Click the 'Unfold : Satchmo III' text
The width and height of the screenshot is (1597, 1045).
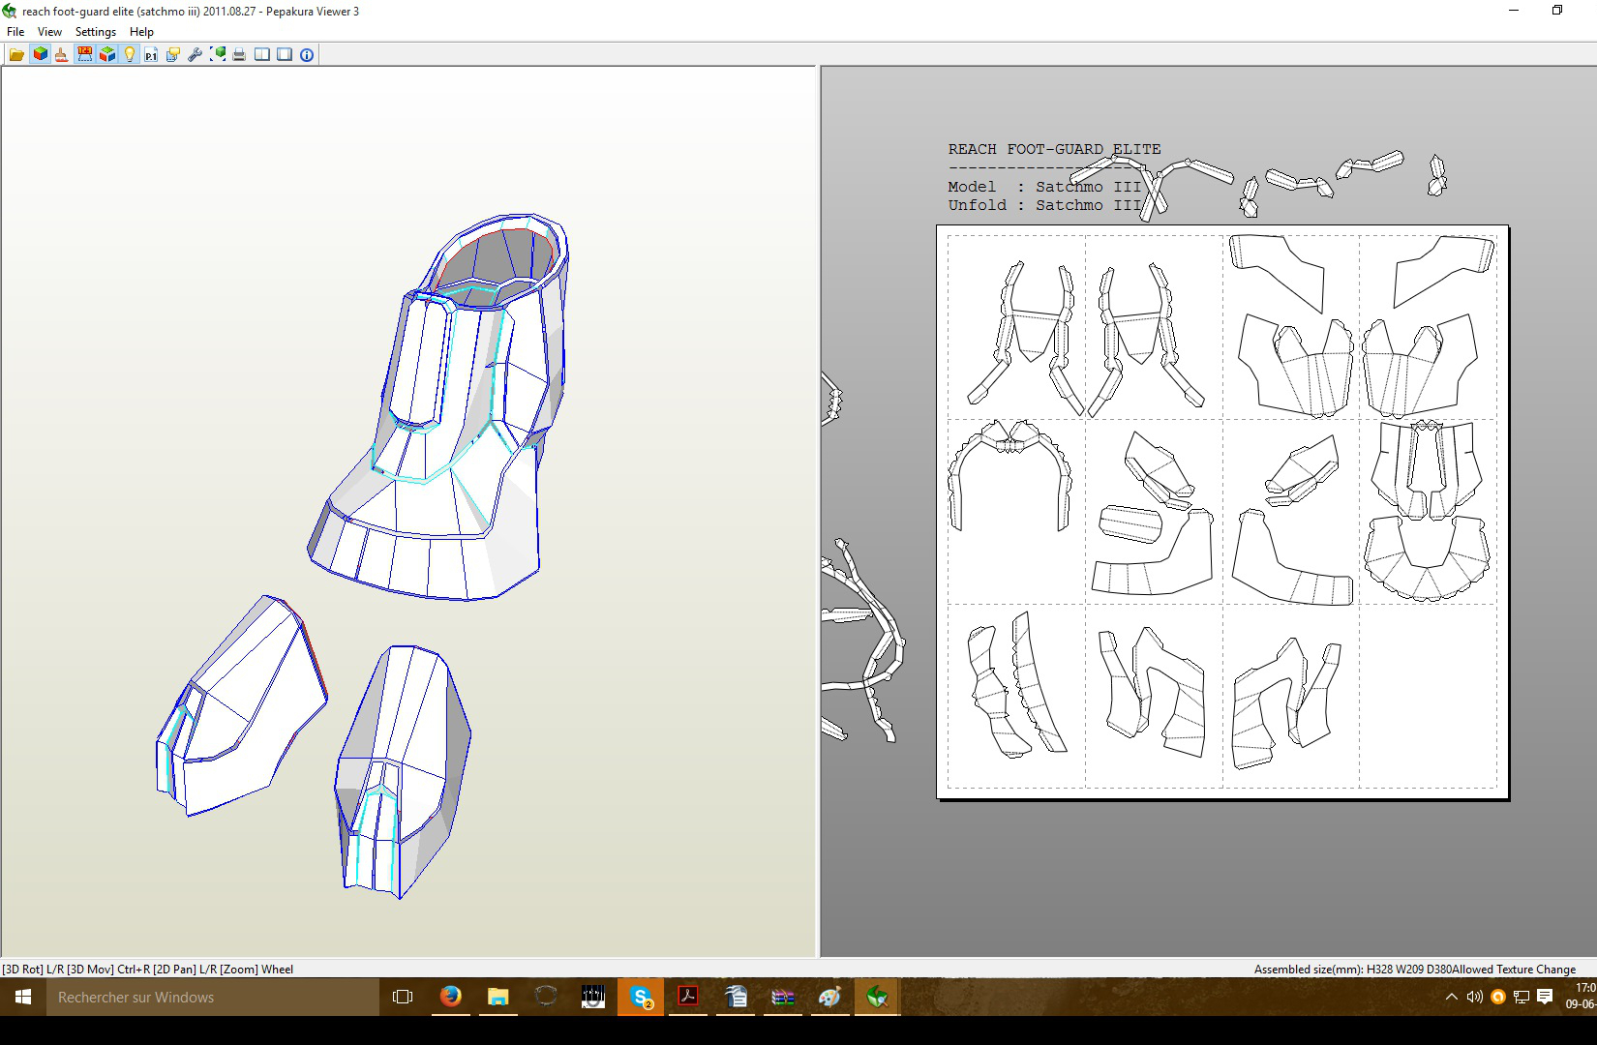[1044, 205]
